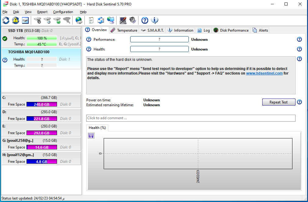Viewport: 308px width, 202px height.
Task: Open the Disk menu
Action: 16,12
